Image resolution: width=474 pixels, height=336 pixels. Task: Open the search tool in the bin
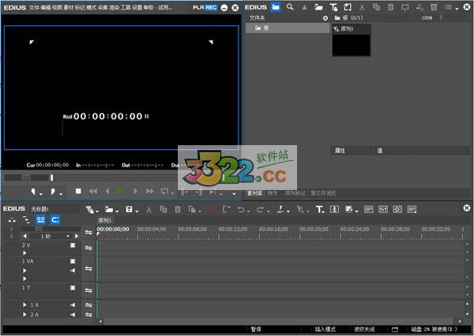pyautogui.click(x=291, y=6)
